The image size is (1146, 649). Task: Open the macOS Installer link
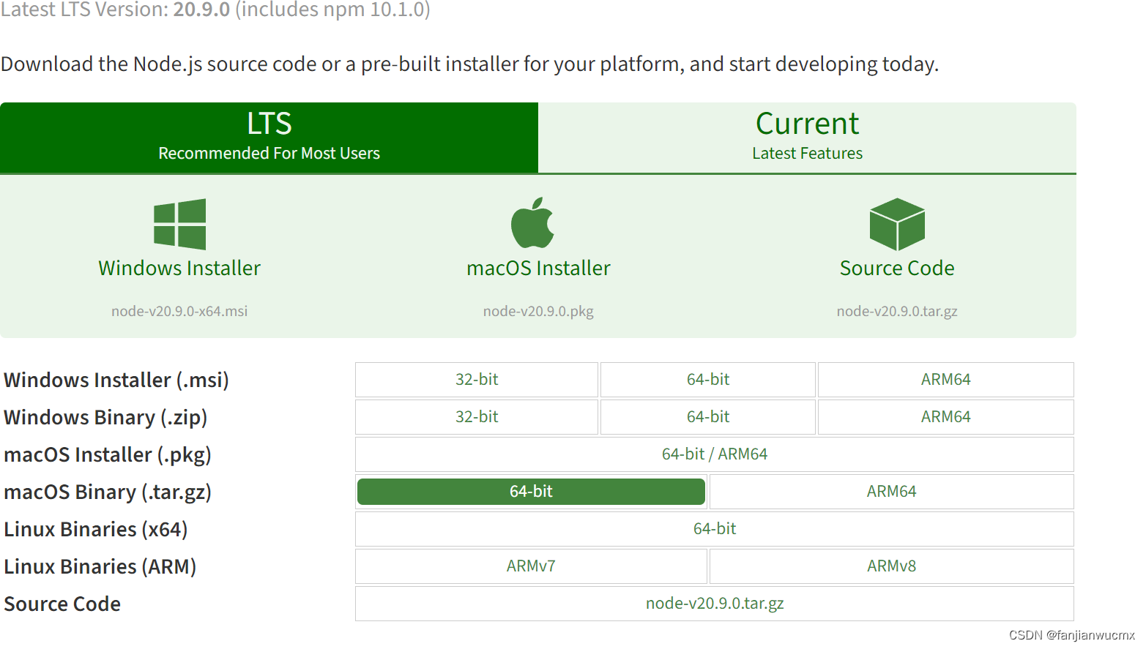pyautogui.click(x=538, y=268)
